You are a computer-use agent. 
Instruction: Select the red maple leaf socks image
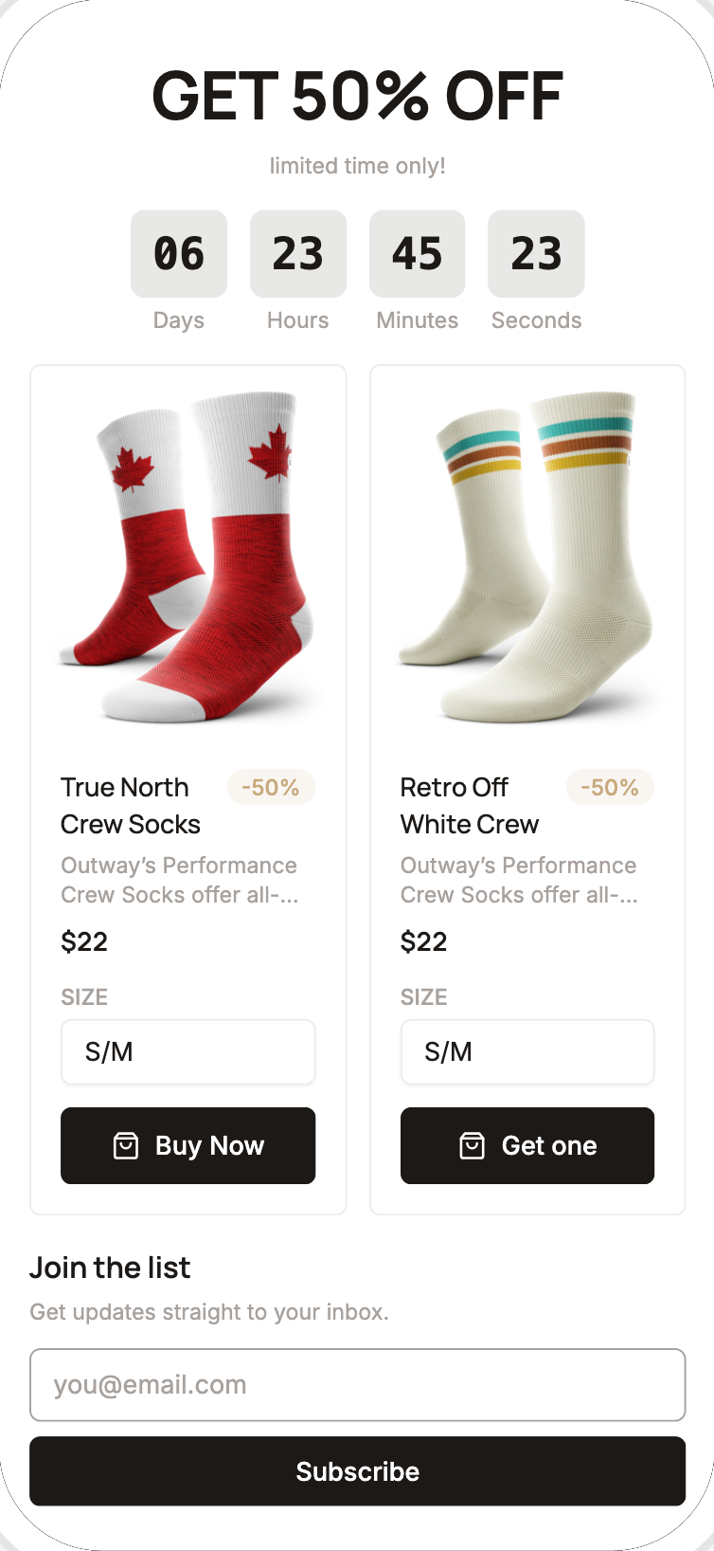coord(187,557)
